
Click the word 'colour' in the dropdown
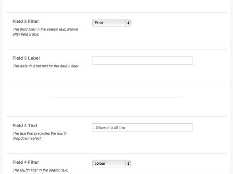tap(100, 163)
